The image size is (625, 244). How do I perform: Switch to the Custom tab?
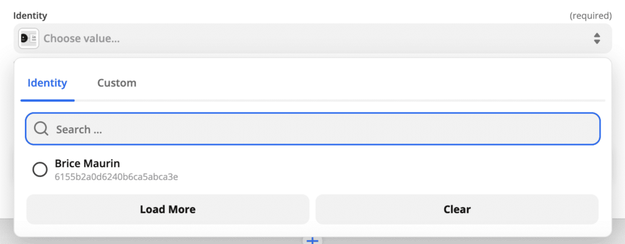point(117,83)
